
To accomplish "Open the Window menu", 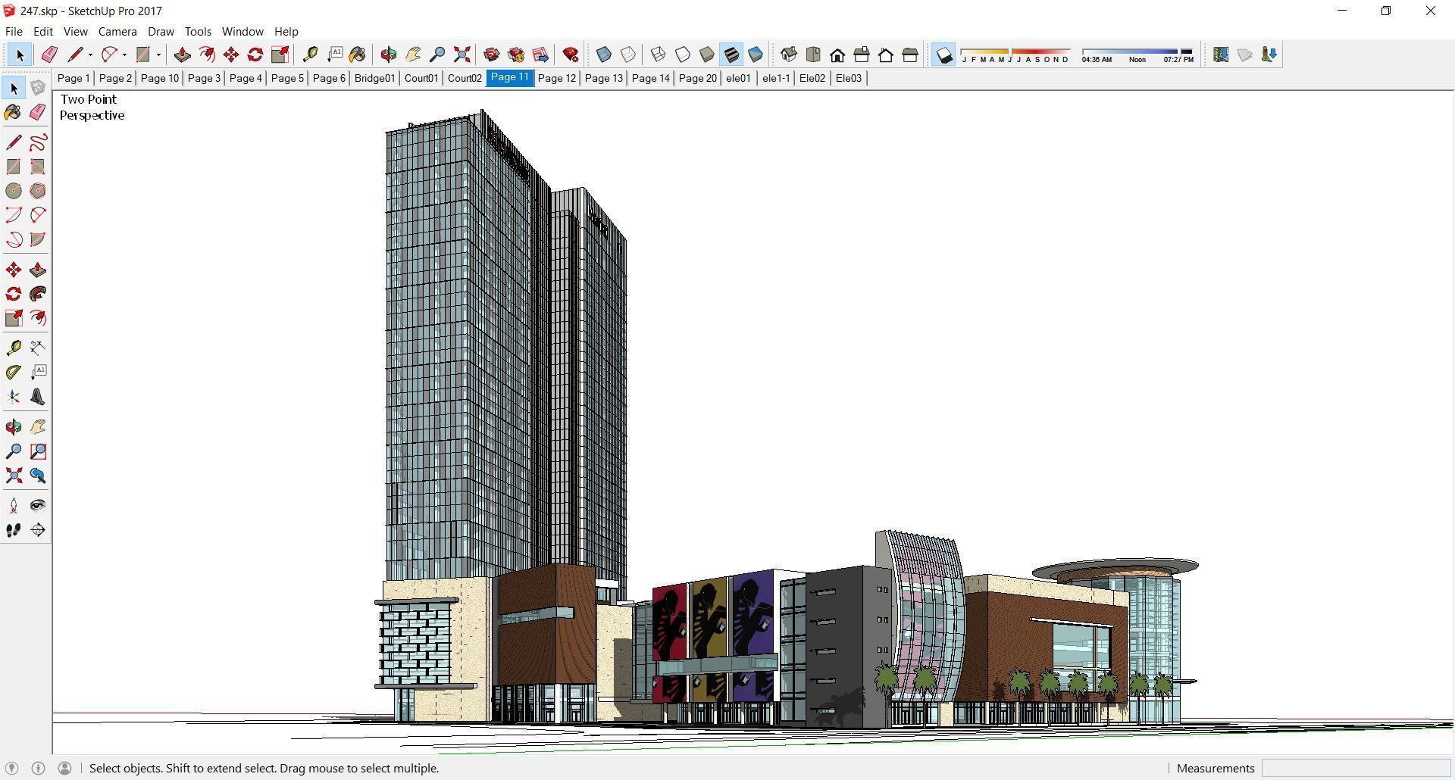I will tap(242, 32).
